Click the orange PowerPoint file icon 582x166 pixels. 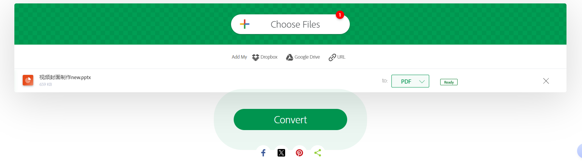(28, 80)
